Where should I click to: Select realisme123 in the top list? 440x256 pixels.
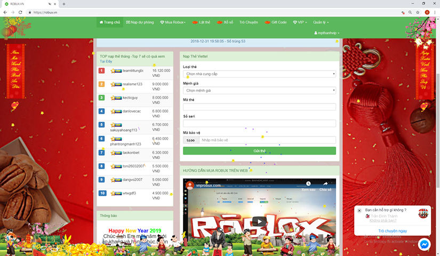pyautogui.click(x=132, y=84)
